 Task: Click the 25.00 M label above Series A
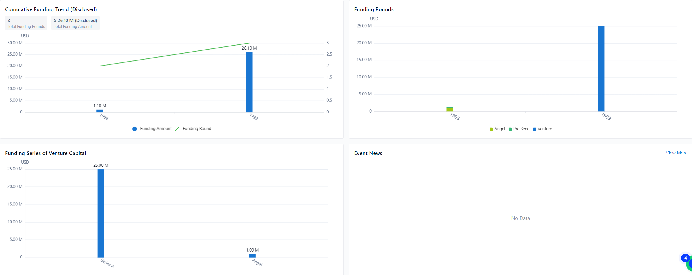(101, 165)
